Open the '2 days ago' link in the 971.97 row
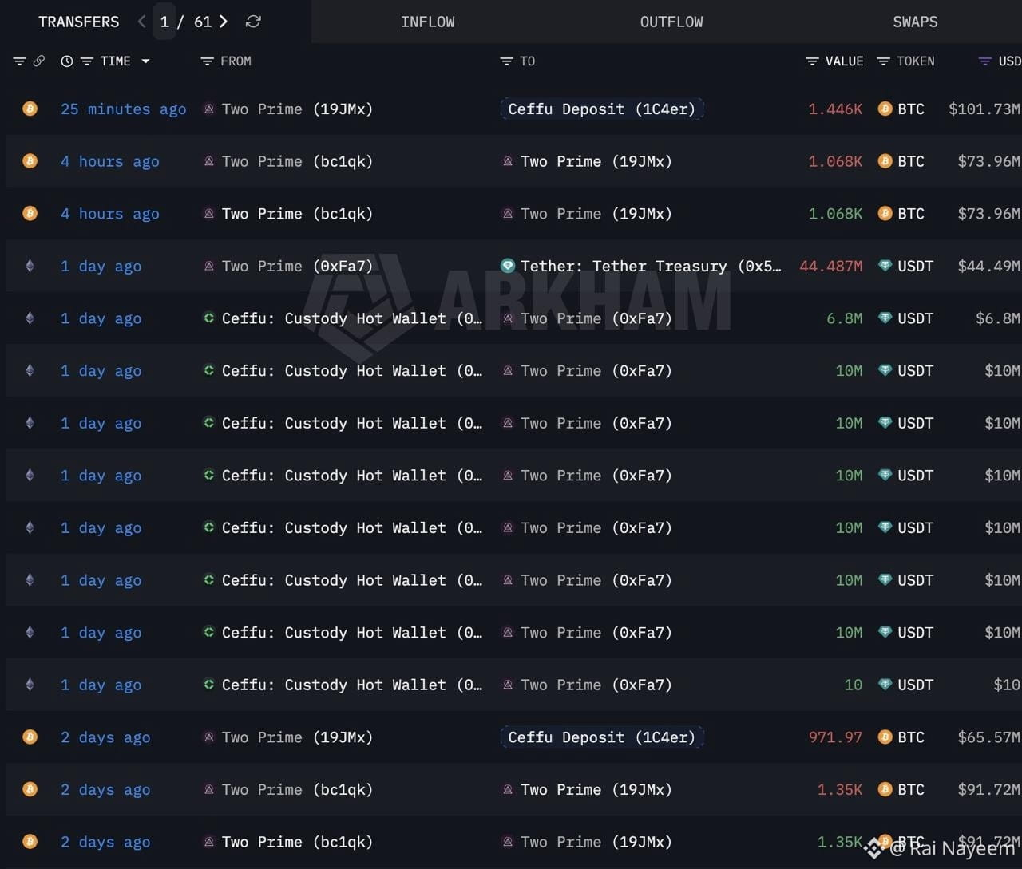This screenshot has width=1022, height=869. 105,738
